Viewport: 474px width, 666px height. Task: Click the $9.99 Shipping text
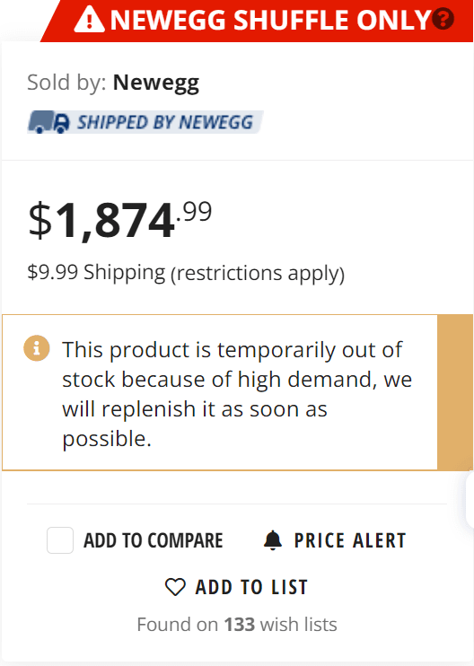(96, 272)
